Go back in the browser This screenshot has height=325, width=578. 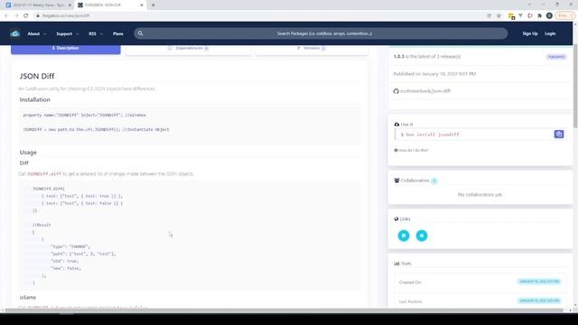click(x=6, y=16)
